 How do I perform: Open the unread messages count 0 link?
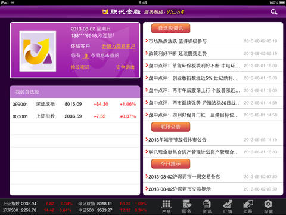tap(86, 56)
